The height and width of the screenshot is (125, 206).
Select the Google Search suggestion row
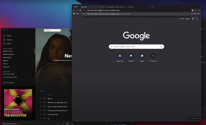coord(136,14)
